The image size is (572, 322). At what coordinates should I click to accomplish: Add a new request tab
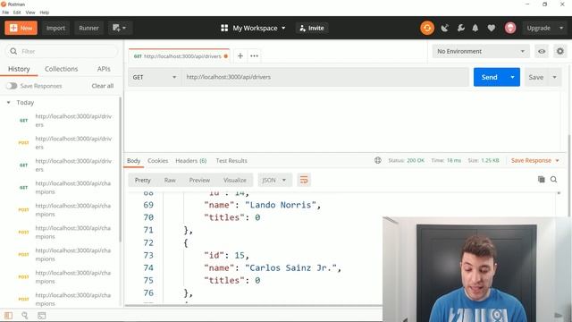coord(240,55)
